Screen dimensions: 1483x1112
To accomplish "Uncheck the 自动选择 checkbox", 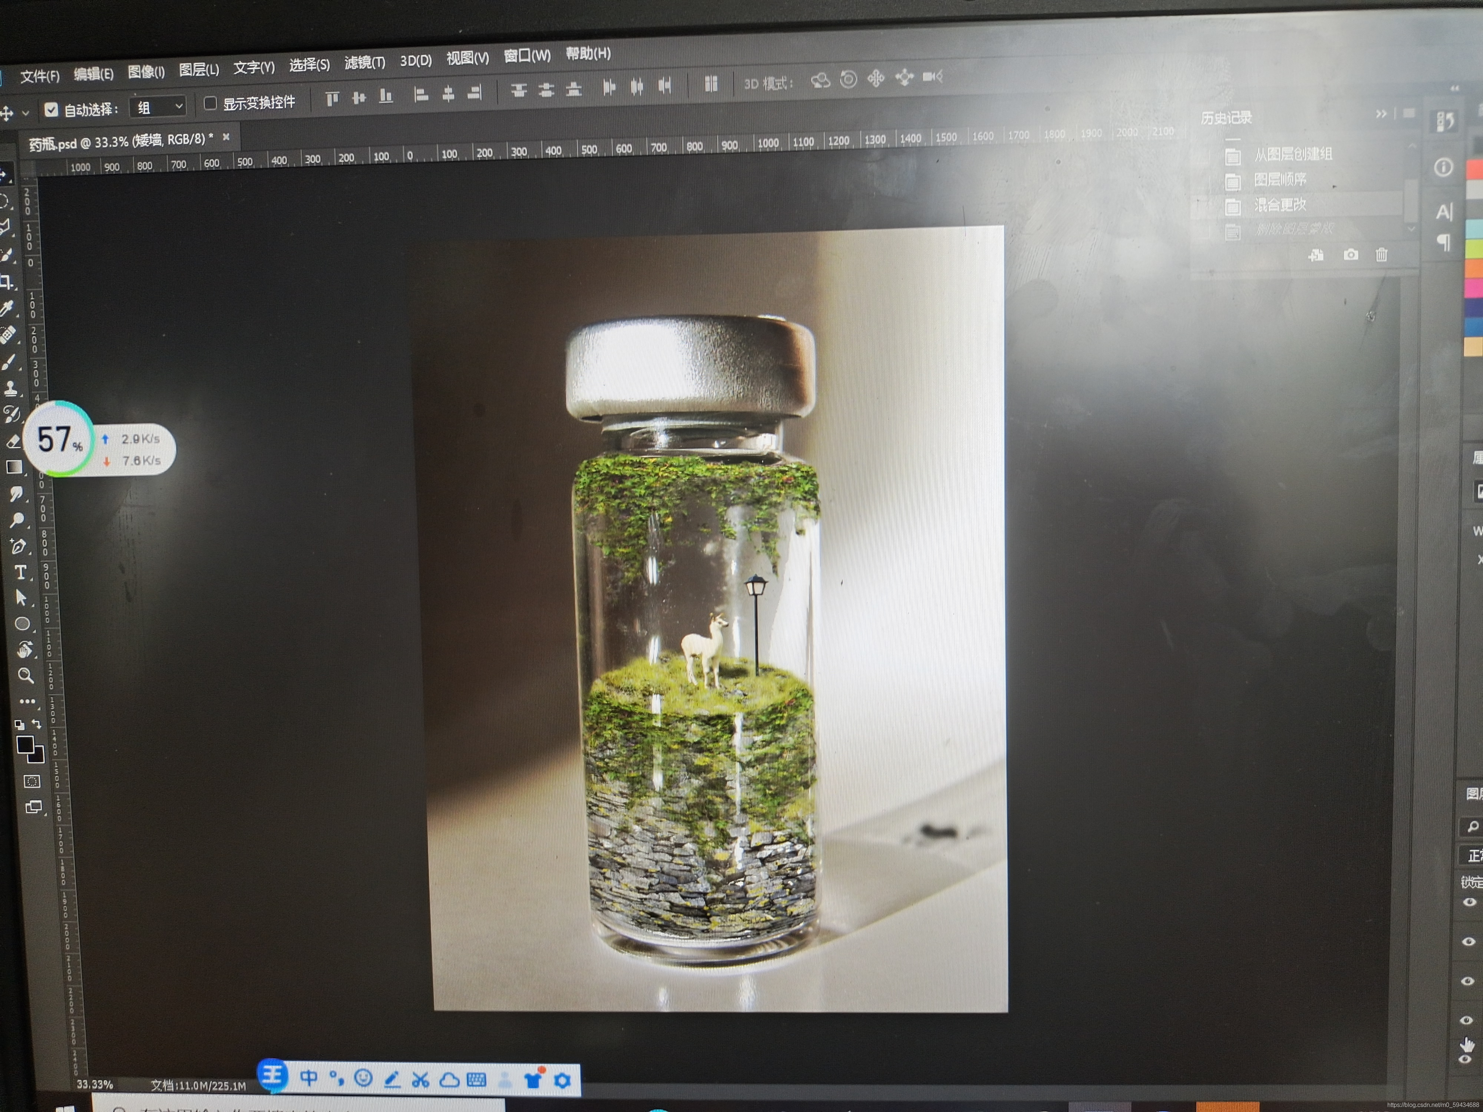I will coord(51,109).
